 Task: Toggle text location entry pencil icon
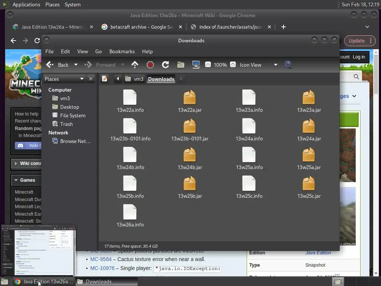105,79
